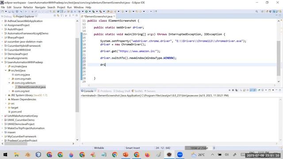Expand the JRE System Library node
This screenshot has width=283, height=159.
pos(6,95)
